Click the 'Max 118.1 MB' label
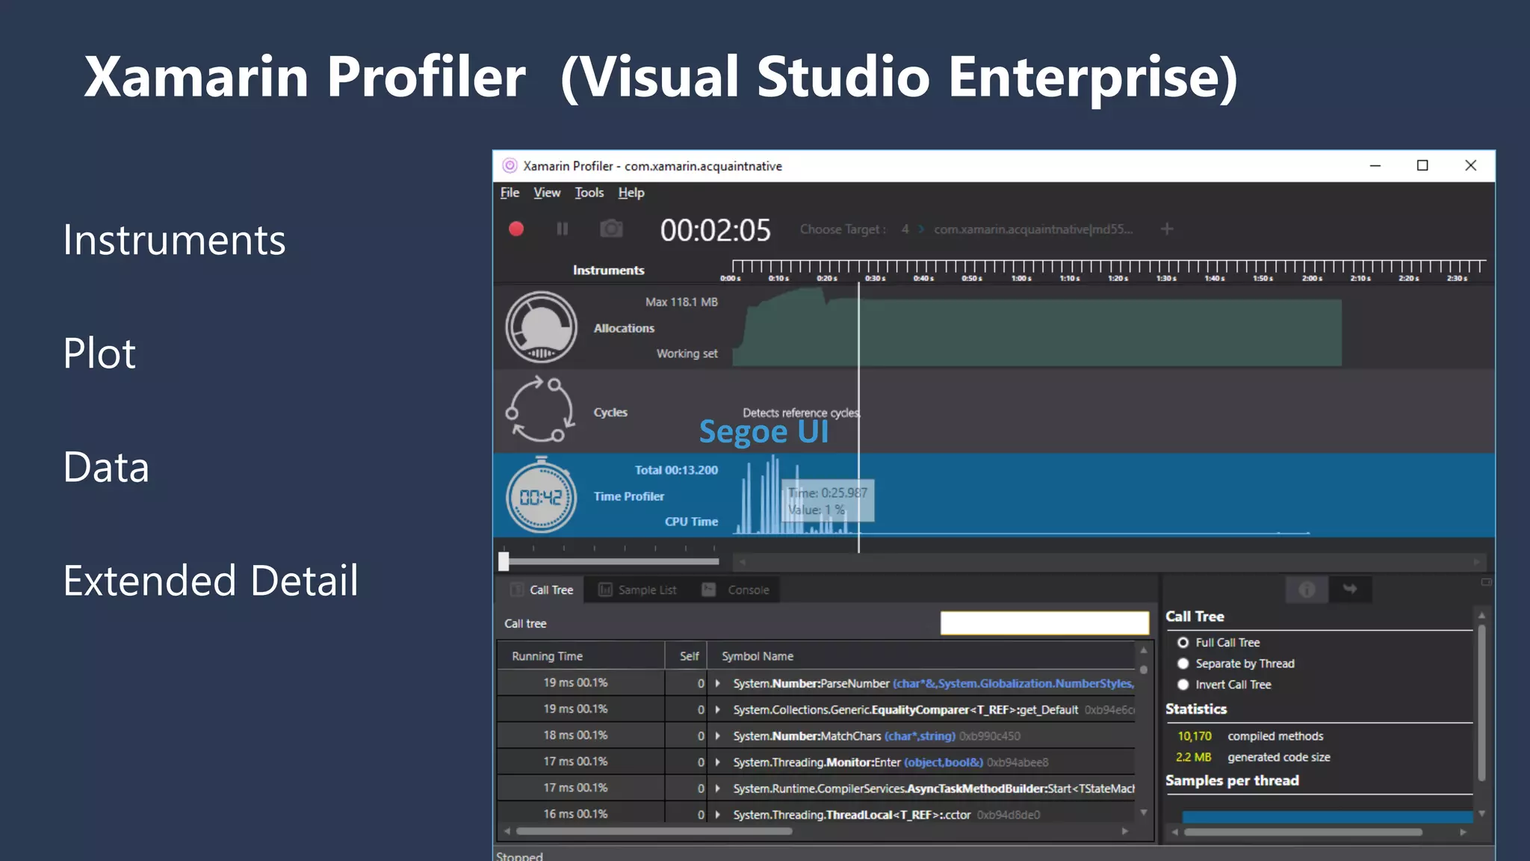This screenshot has height=861, width=1530. (681, 302)
